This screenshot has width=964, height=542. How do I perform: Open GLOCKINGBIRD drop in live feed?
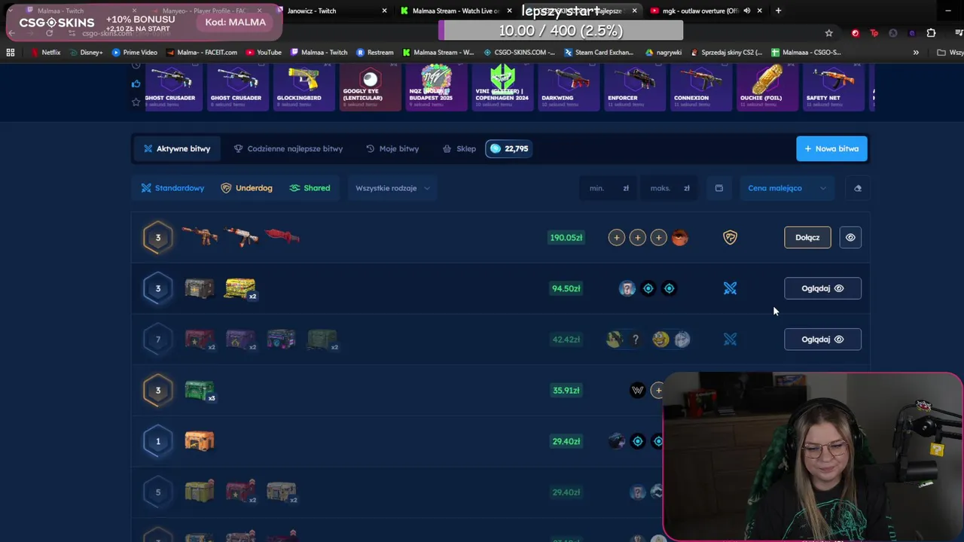tap(304, 87)
